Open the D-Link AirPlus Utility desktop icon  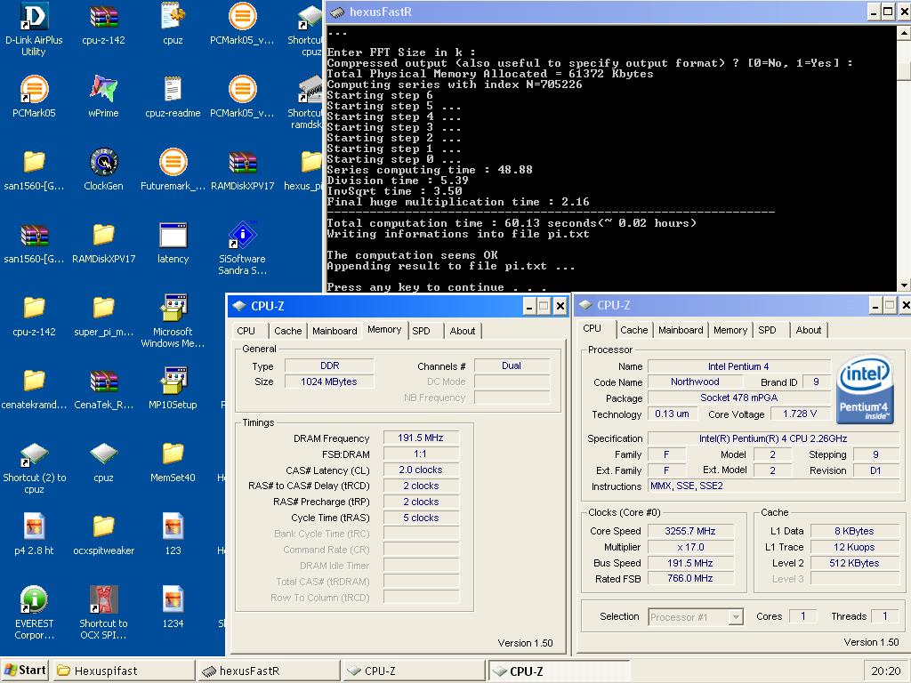pyautogui.click(x=34, y=16)
